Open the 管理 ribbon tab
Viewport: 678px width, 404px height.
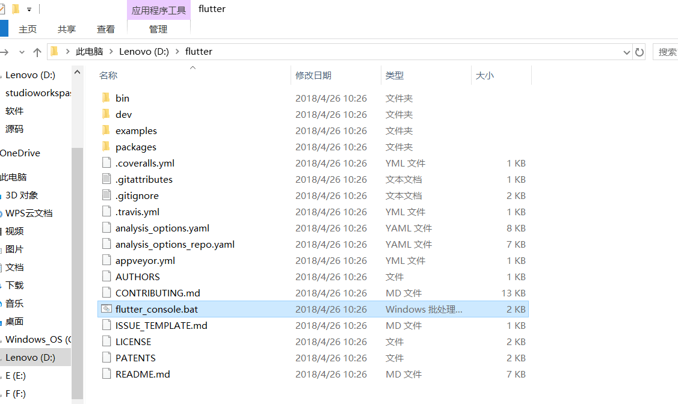[x=158, y=29]
